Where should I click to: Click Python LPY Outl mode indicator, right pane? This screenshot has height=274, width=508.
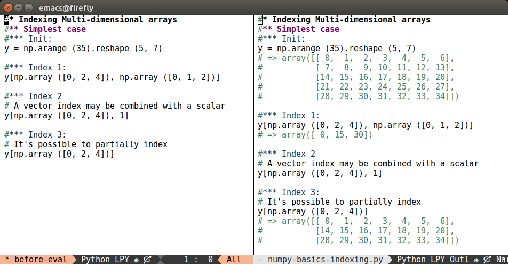click(432, 260)
